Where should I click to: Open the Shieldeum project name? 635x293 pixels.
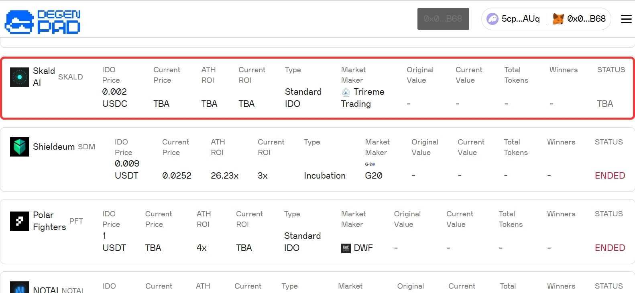tap(54, 147)
